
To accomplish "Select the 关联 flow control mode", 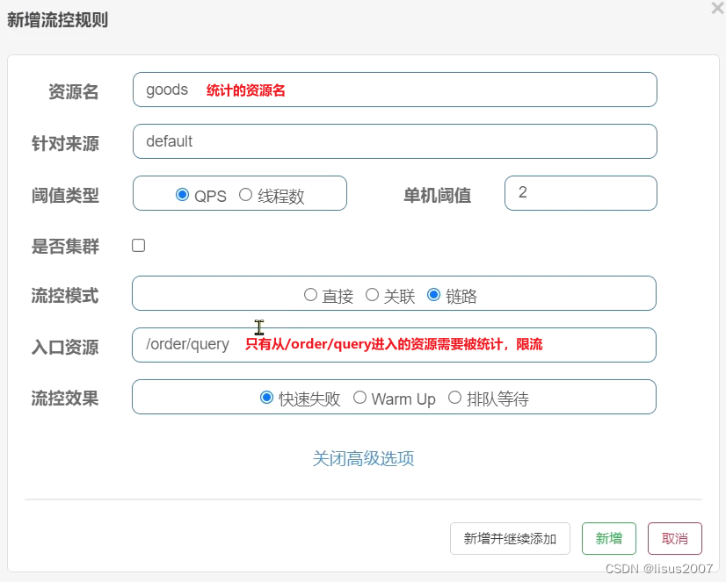I will [372, 295].
